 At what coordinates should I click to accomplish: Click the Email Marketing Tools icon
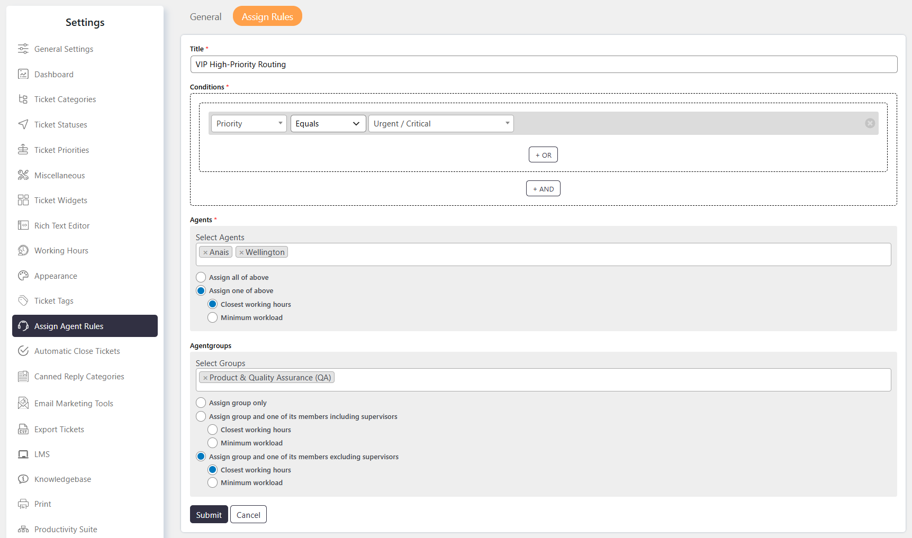tap(23, 403)
